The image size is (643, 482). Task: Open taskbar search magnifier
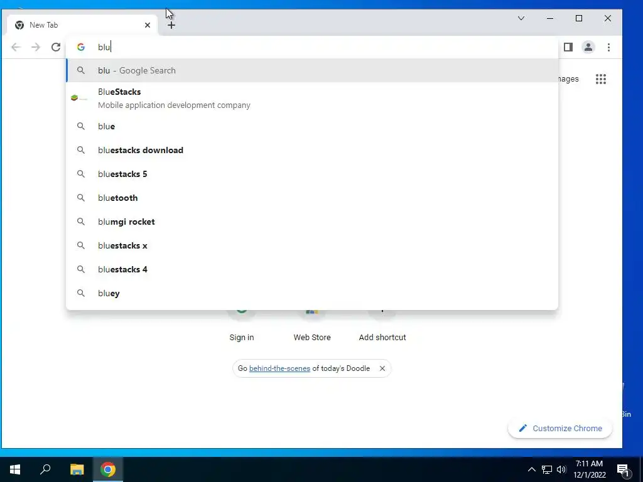coord(45,469)
